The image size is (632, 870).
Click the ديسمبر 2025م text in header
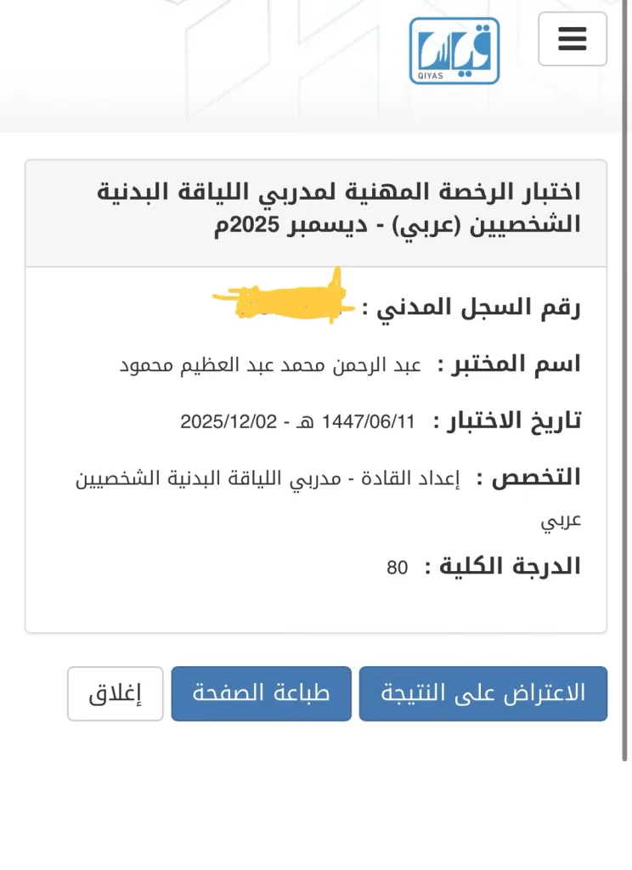(x=291, y=225)
